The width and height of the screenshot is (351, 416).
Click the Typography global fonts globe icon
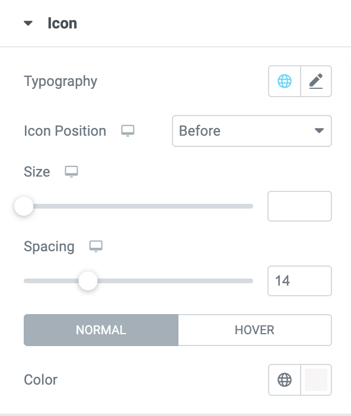tap(285, 81)
